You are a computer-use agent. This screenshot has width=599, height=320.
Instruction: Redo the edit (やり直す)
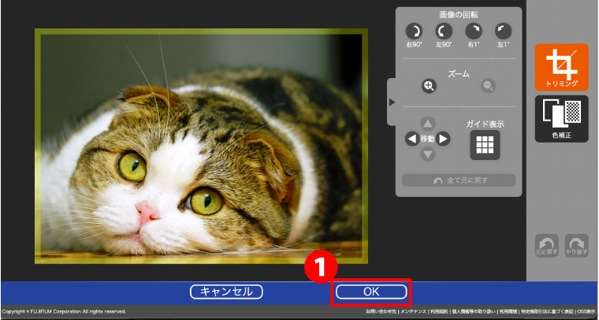[577, 244]
